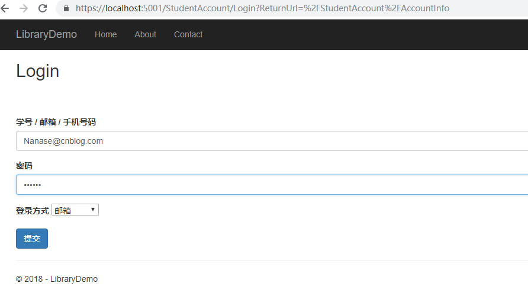Click the padlock site security icon
528x296 pixels.
pos(66,9)
